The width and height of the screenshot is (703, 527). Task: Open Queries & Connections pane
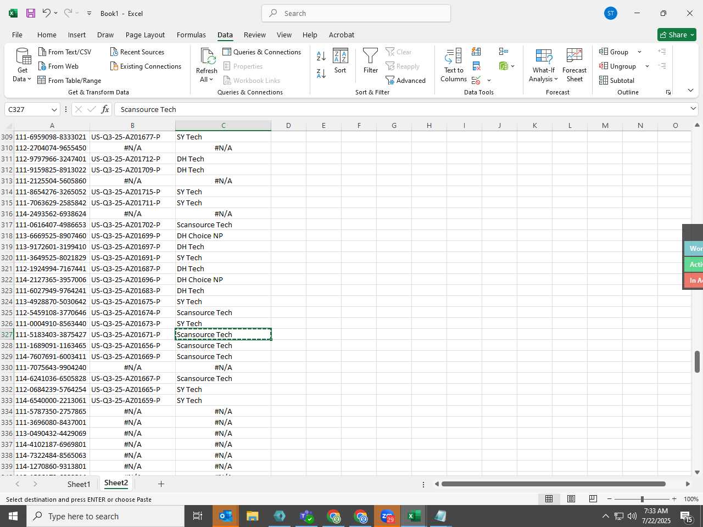pyautogui.click(x=262, y=52)
